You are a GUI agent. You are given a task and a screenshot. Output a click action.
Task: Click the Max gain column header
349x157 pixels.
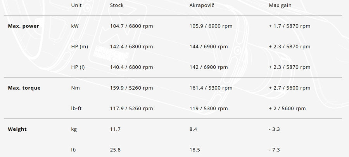tap(280, 5)
